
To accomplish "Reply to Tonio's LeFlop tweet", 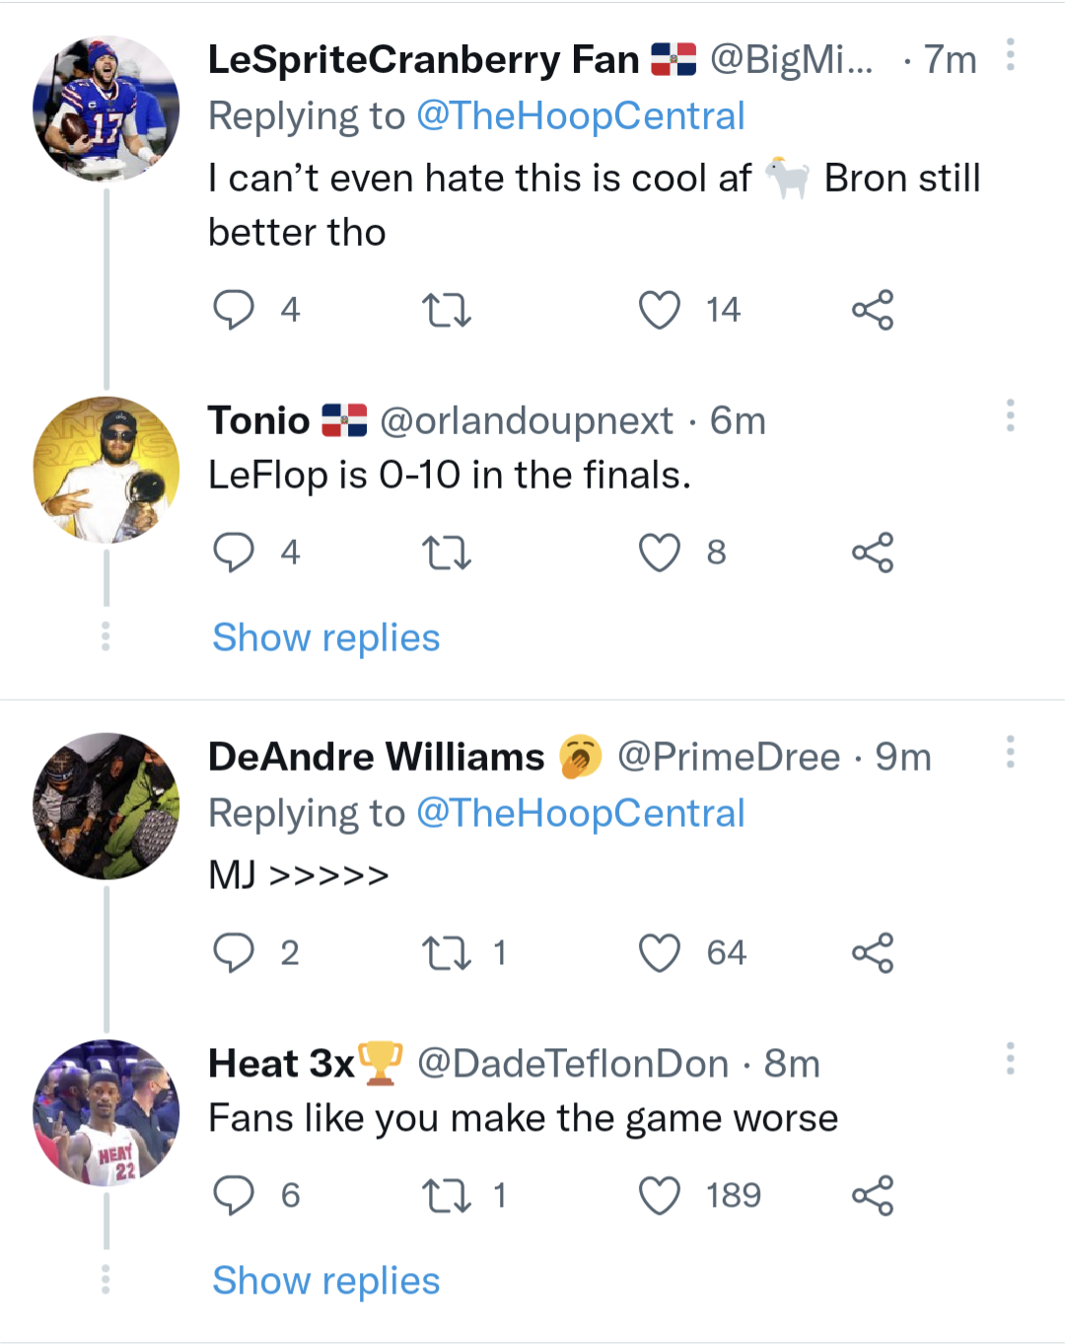I will click(x=234, y=553).
